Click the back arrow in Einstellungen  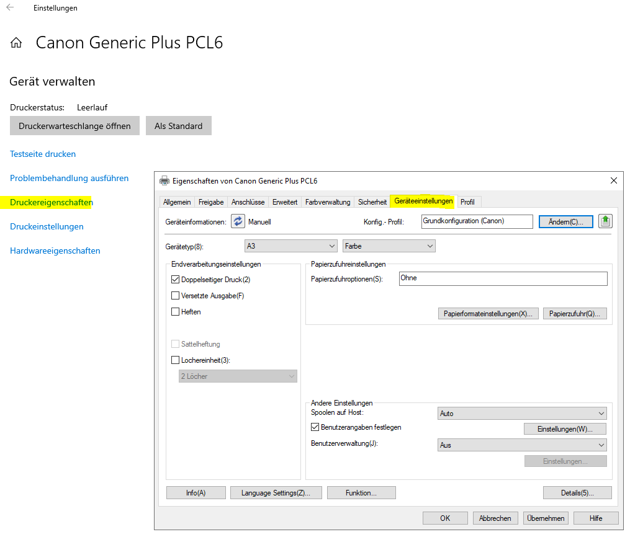click(10, 7)
